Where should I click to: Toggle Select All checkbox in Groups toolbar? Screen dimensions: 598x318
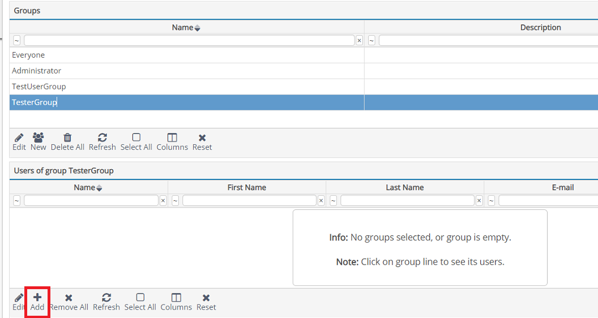(136, 137)
